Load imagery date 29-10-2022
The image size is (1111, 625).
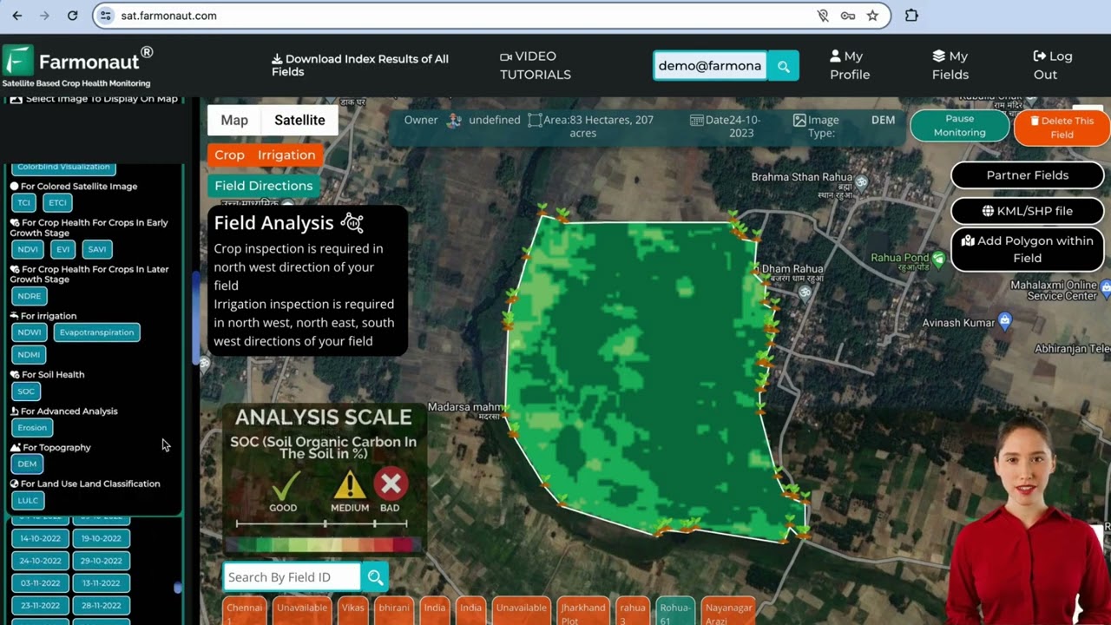pyautogui.click(x=102, y=561)
